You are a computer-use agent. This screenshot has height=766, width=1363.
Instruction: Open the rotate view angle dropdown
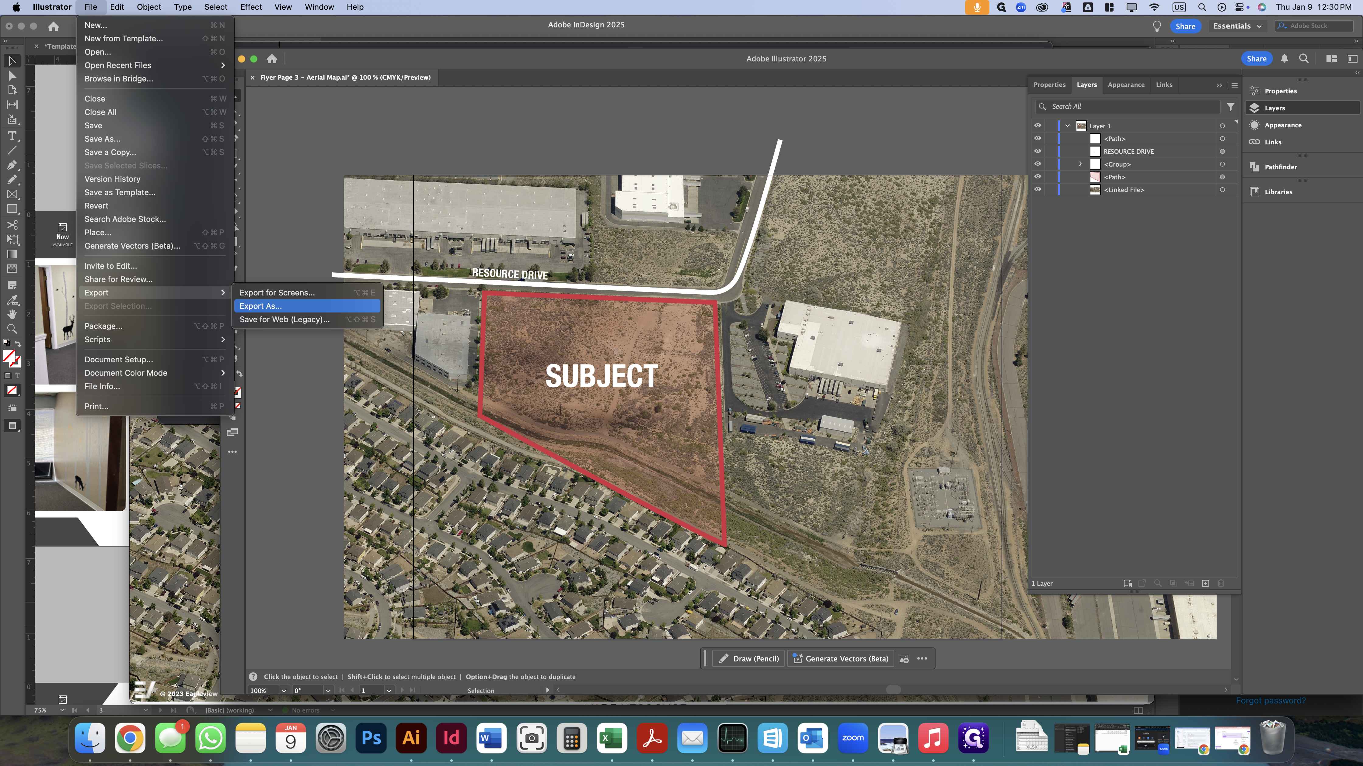coord(328,690)
